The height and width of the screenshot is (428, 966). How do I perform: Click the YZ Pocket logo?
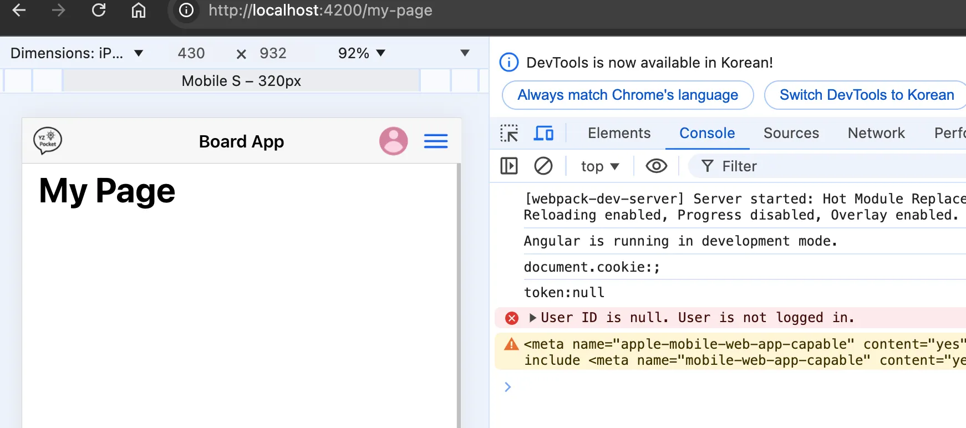[48, 141]
